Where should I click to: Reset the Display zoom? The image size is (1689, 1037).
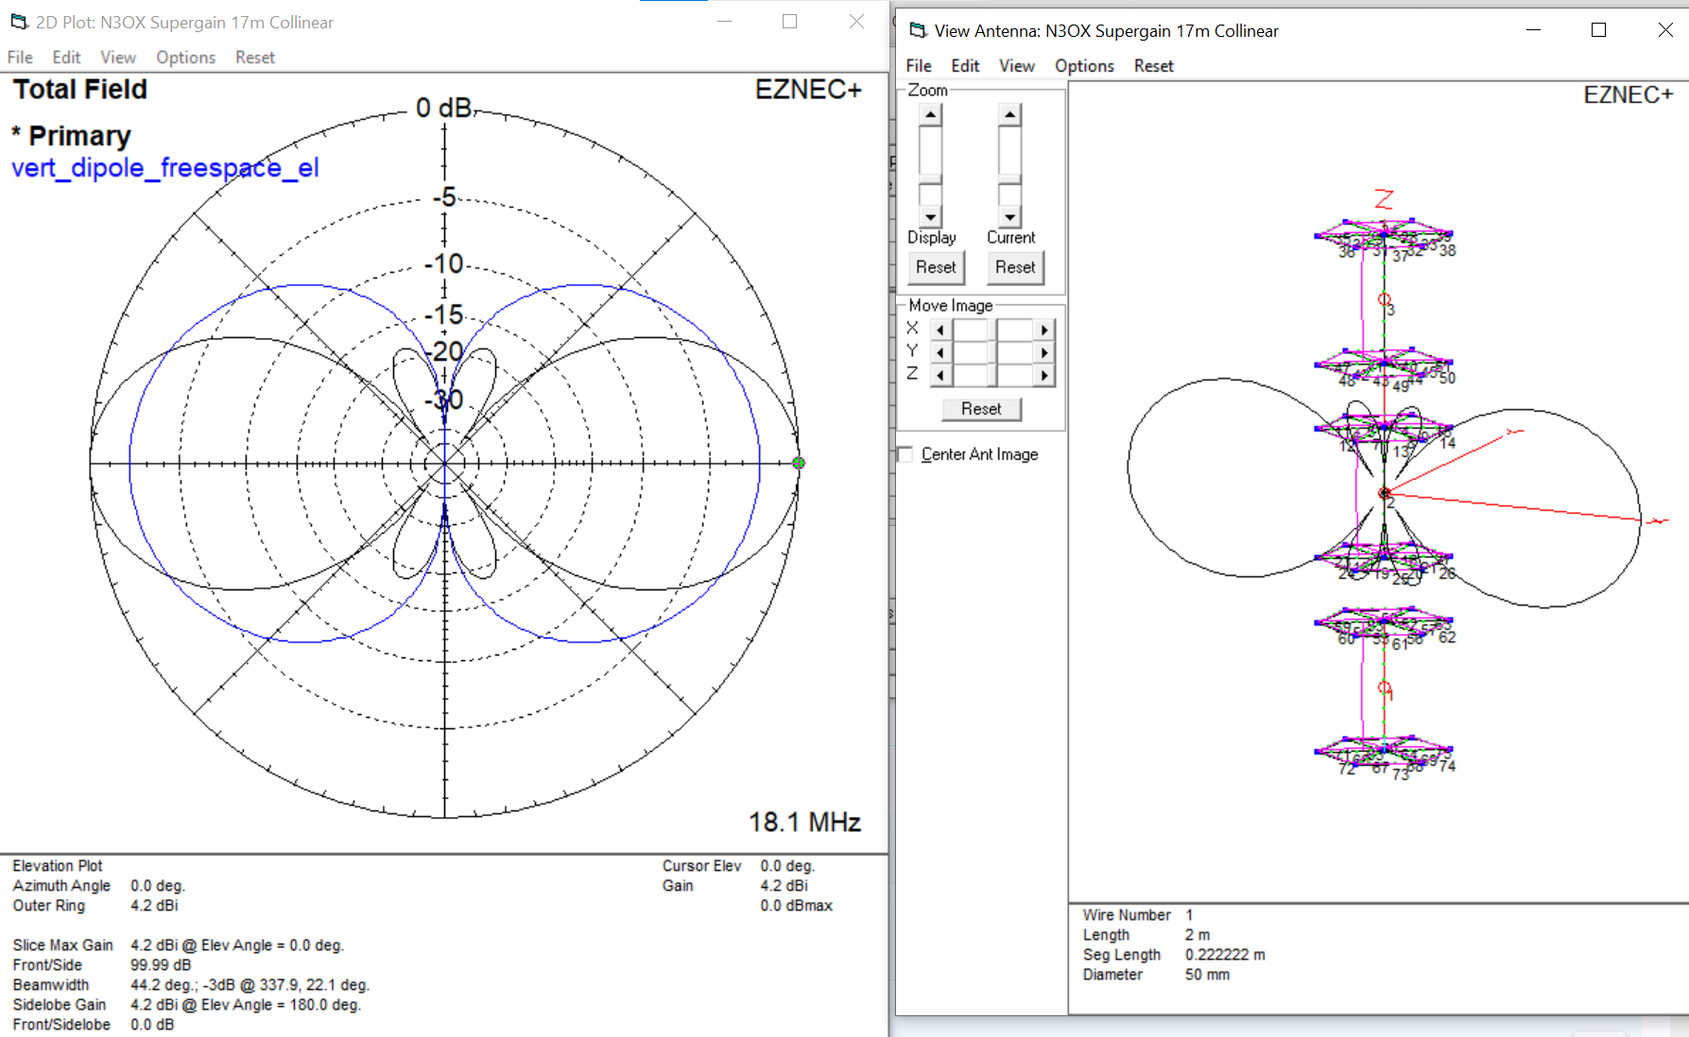(936, 267)
